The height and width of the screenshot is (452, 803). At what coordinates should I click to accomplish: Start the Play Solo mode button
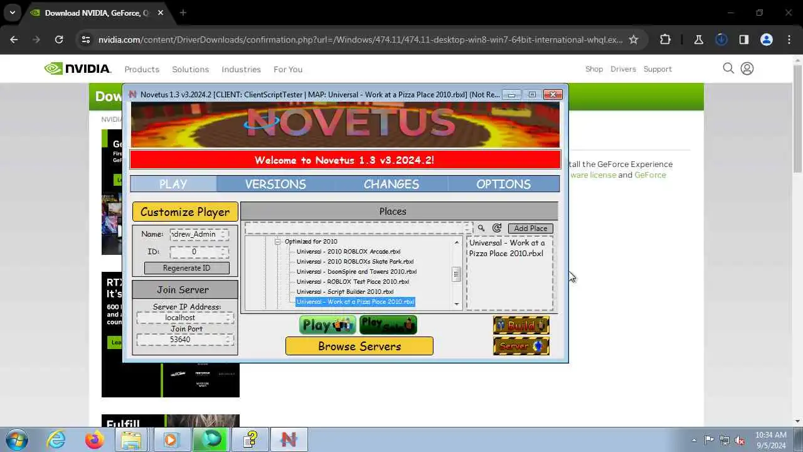[388, 325]
